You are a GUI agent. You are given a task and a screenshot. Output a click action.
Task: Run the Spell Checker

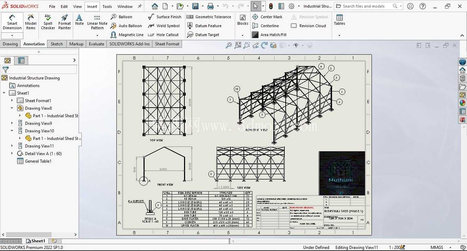click(x=48, y=22)
